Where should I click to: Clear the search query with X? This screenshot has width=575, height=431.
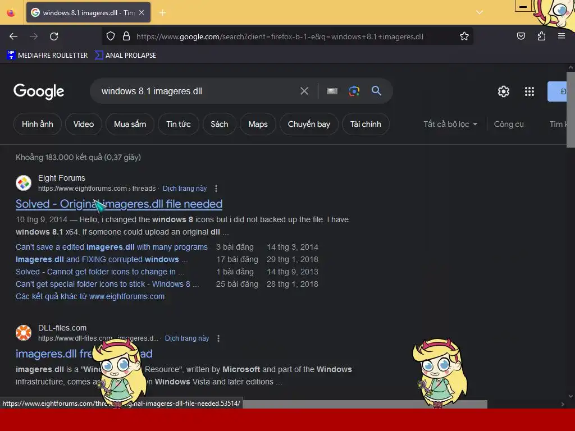[x=304, y=91]
